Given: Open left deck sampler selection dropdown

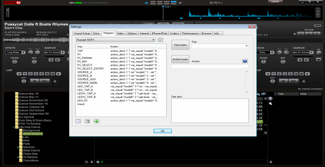Looking at the screenshot, I should (x=63, y=53).
